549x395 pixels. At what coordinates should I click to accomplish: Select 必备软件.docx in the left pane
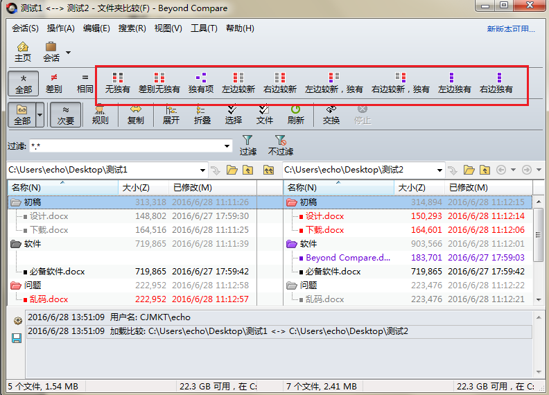tap(59, 272)
